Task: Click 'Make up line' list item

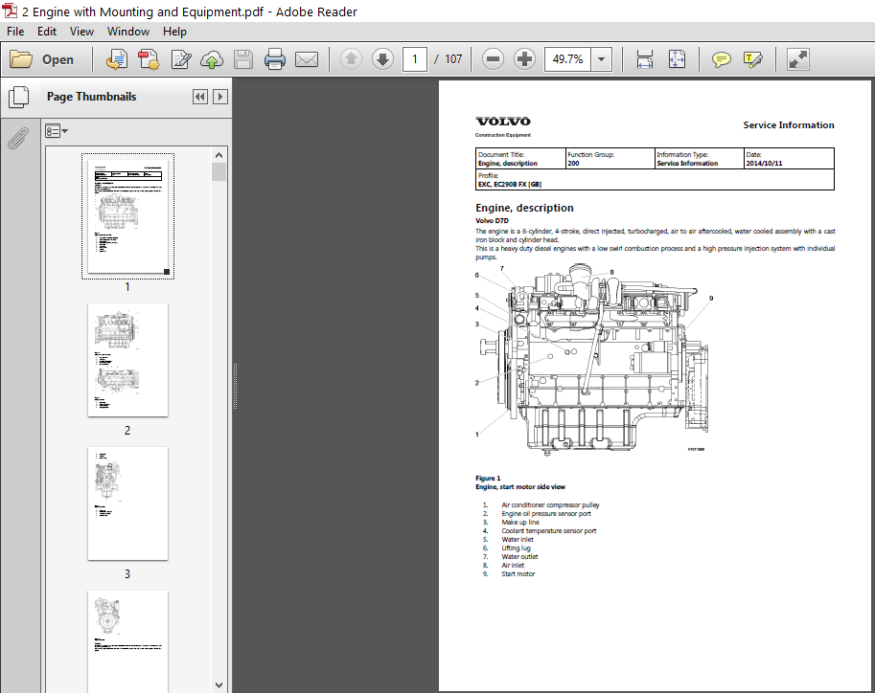Action: [x=520, y=523]
